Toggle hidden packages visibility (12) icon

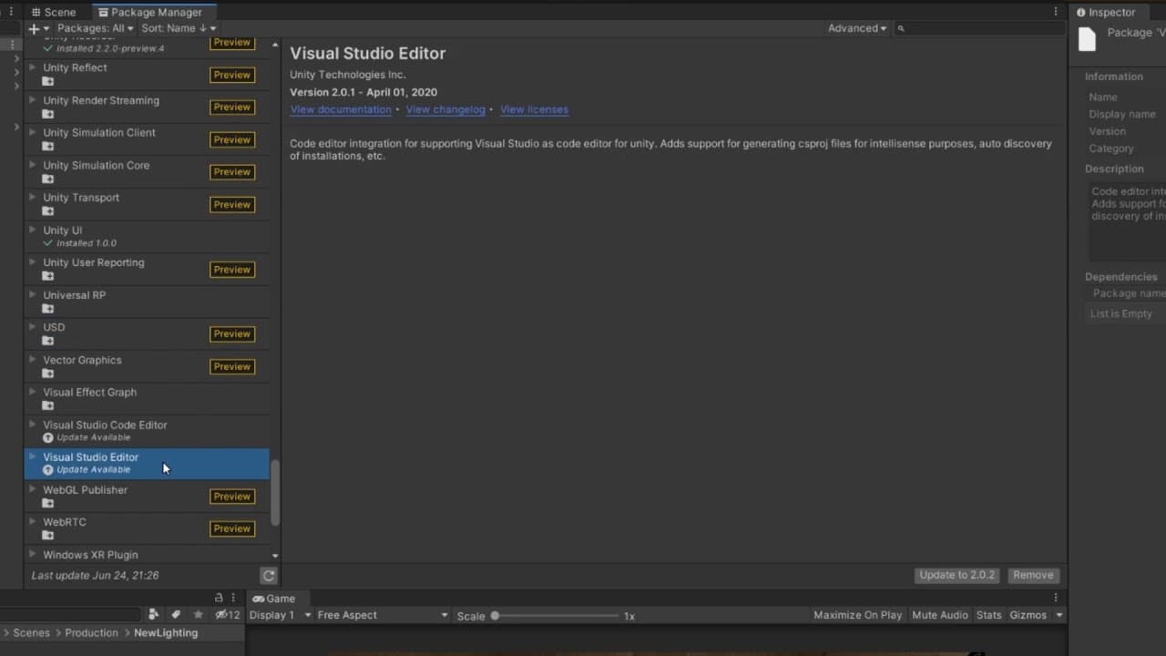pyautogui.click(x=227, y=615)
